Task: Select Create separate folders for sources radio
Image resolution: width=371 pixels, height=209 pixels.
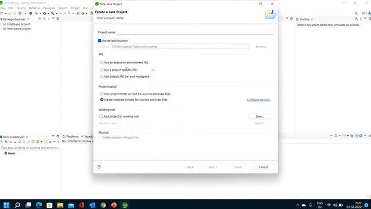Action: (102, 100)
